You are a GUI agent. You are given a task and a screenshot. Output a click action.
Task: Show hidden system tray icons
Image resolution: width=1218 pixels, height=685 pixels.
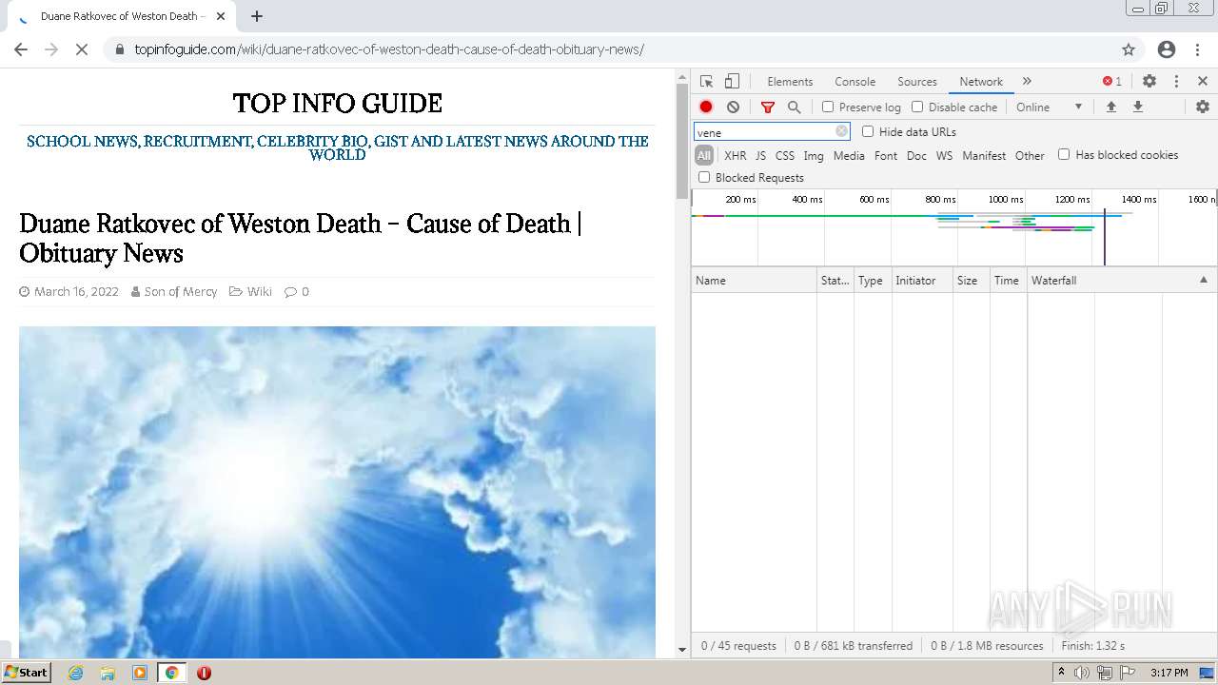1061,673
